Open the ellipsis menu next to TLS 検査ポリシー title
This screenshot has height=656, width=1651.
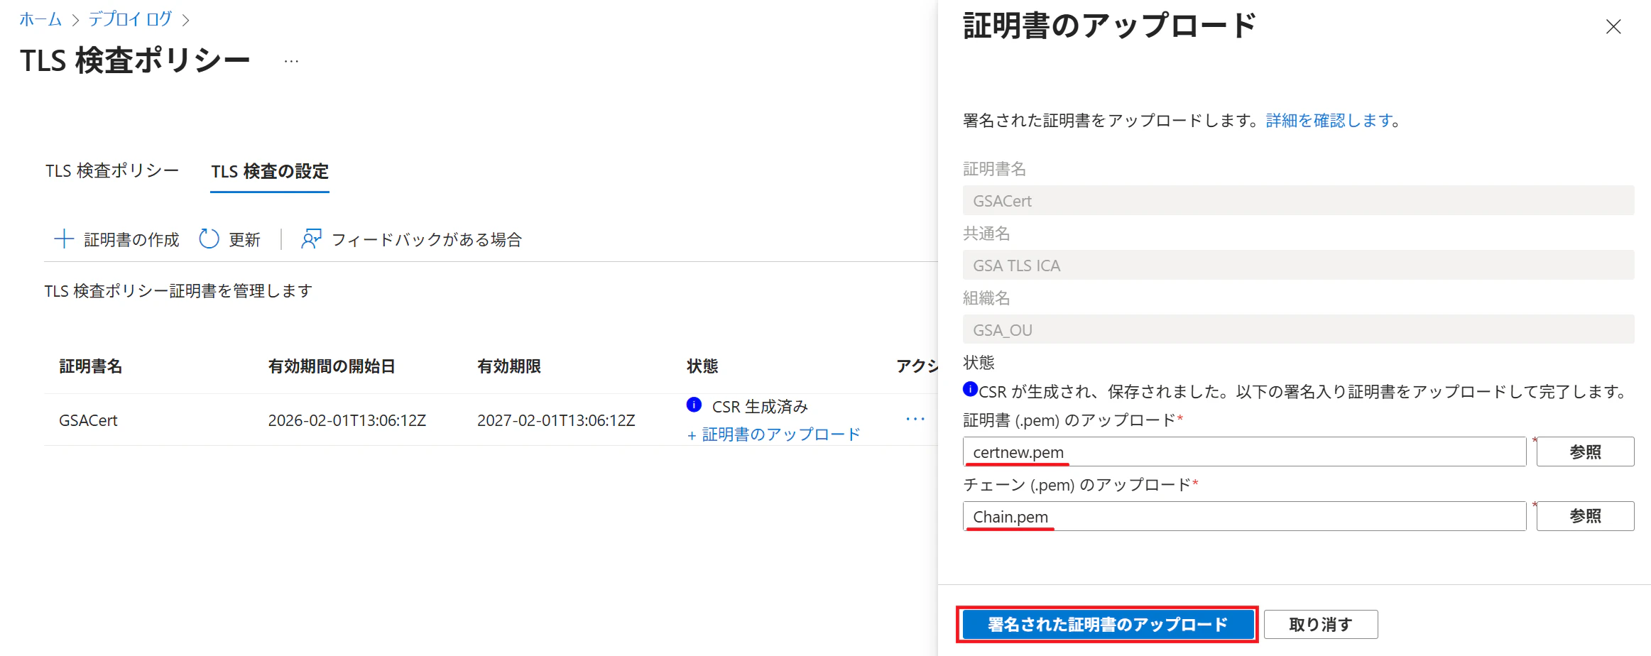click(x=291, y=62)
